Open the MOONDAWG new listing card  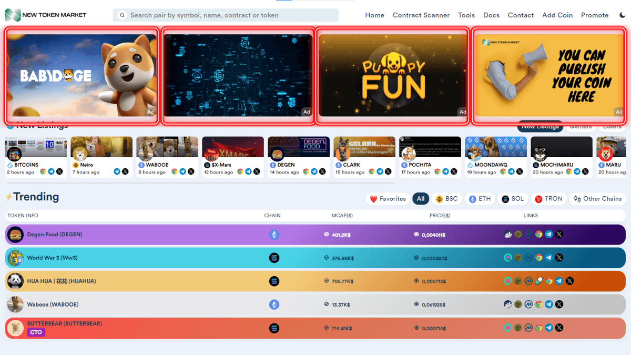coord(496,157)
